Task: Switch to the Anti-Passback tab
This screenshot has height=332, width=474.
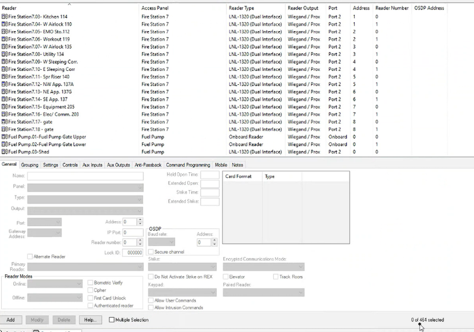Action: coord(148,165)
